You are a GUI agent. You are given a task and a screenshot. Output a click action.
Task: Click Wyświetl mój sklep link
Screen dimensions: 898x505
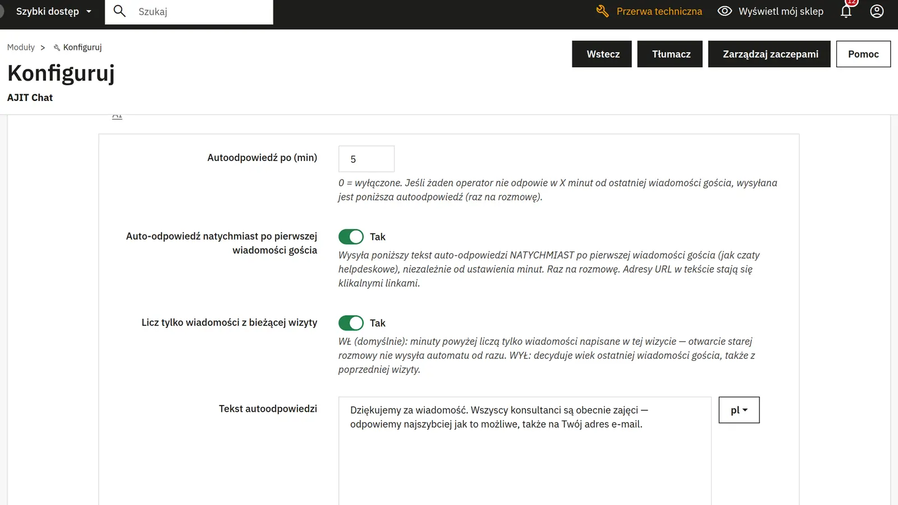781,11
